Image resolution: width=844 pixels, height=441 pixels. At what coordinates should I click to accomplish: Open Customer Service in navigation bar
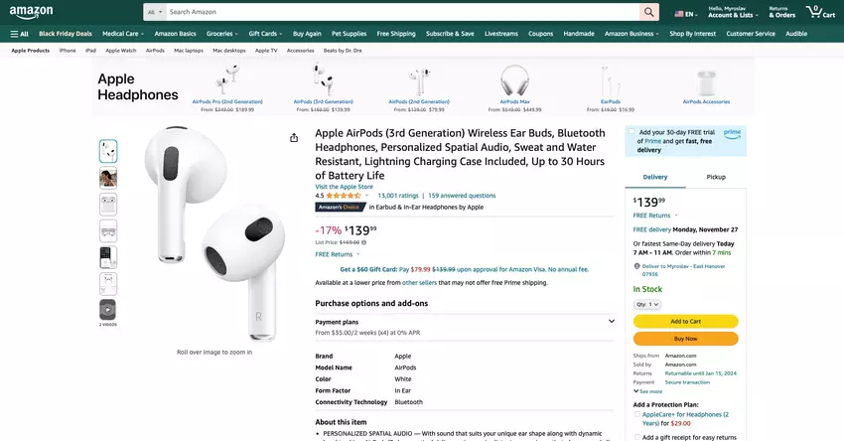click(750, 34)
